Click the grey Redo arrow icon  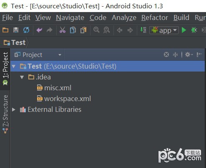tap(50, 30)
